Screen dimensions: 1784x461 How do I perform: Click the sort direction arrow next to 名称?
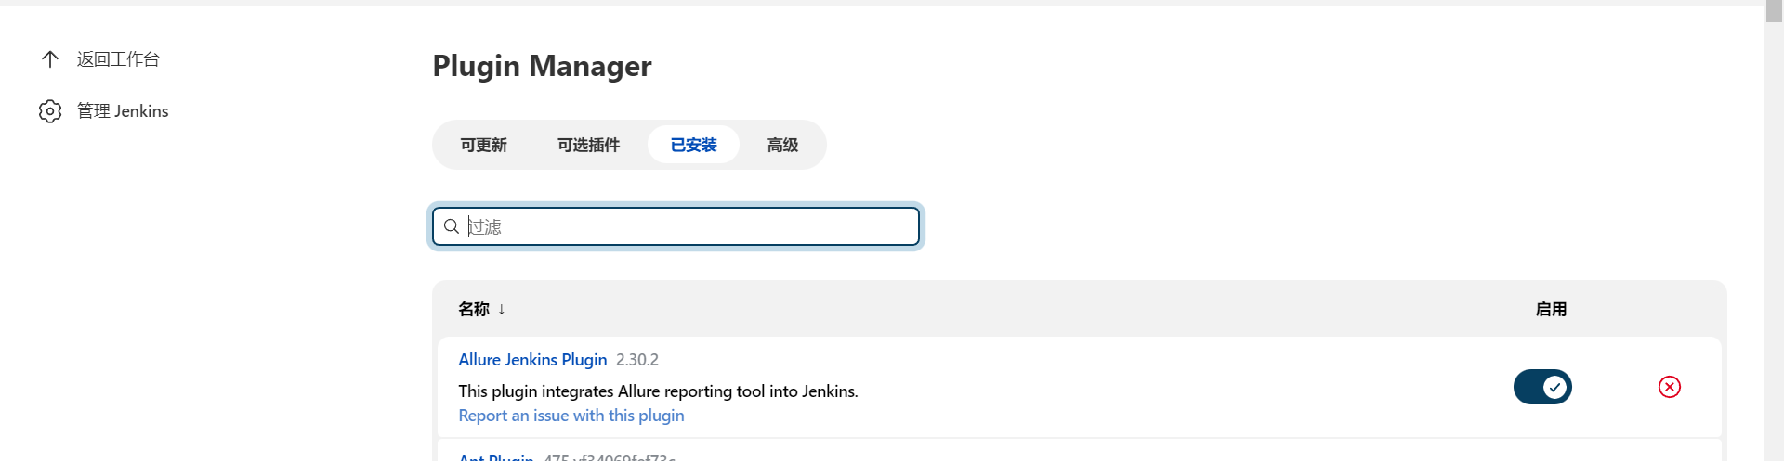(502, 309)
